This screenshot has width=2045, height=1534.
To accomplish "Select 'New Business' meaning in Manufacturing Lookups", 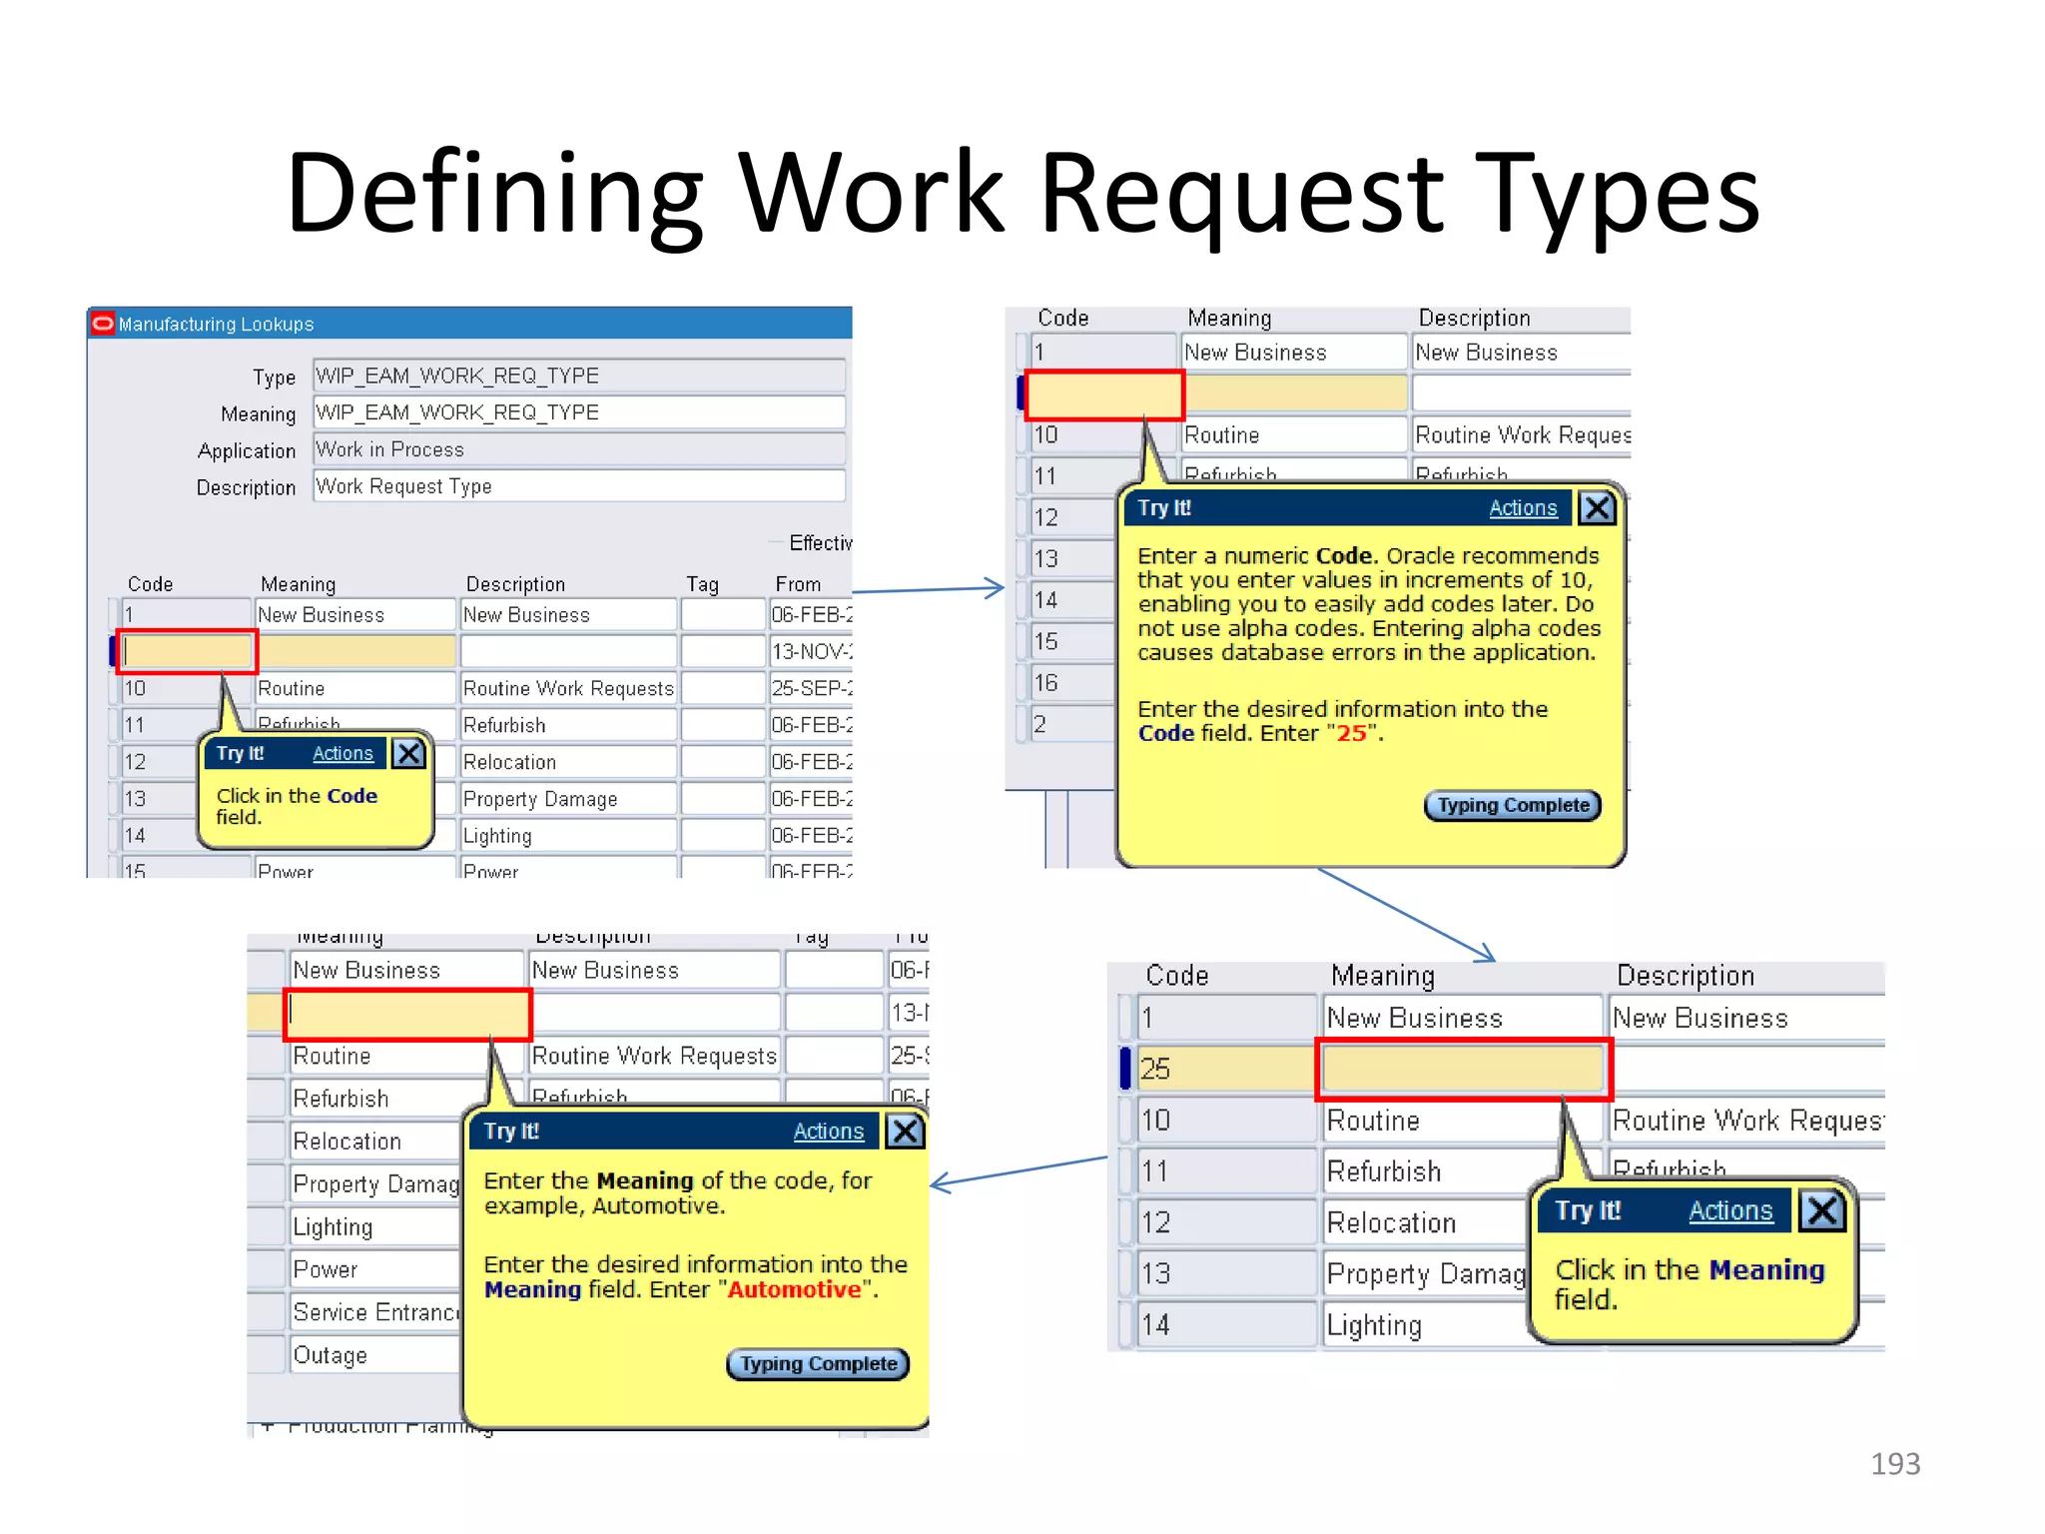I will click(355, 614).
